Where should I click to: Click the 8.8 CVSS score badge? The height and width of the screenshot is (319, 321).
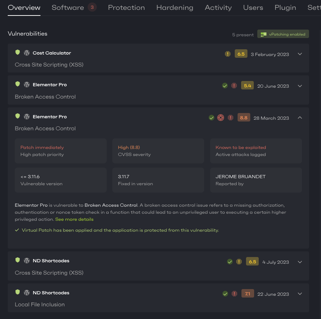[244, 118]
